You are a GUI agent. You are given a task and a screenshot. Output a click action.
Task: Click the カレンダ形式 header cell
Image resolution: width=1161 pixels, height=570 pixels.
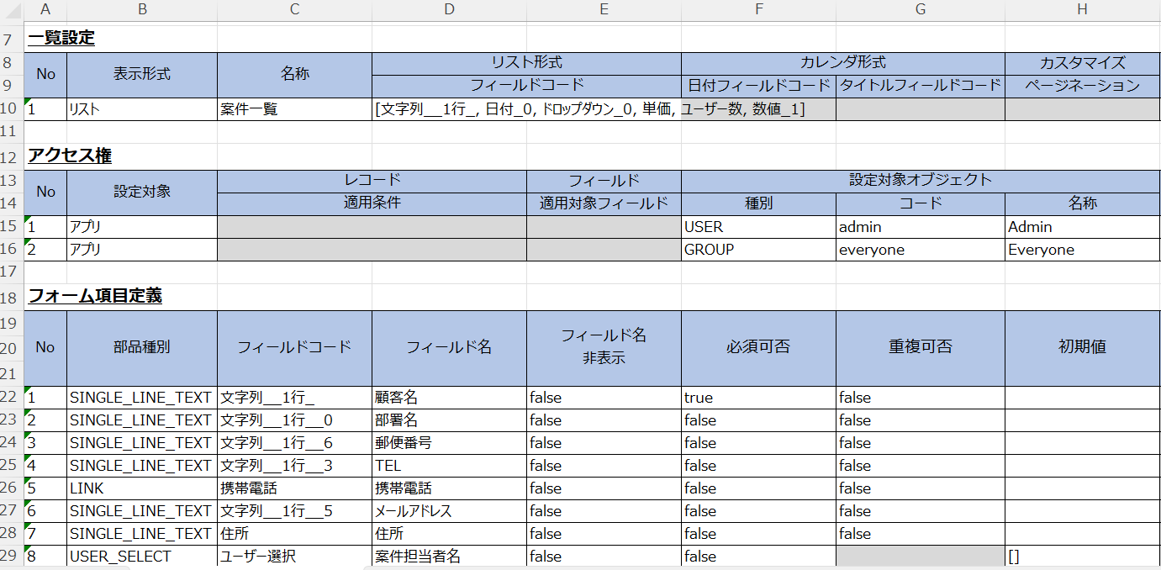(x=842, y=62)
